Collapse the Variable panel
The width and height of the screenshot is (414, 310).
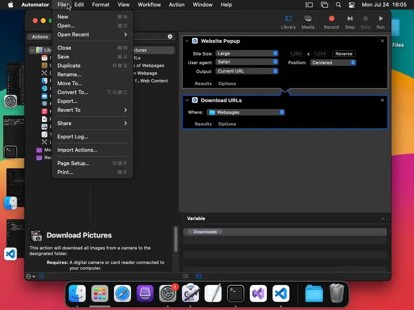383,218
